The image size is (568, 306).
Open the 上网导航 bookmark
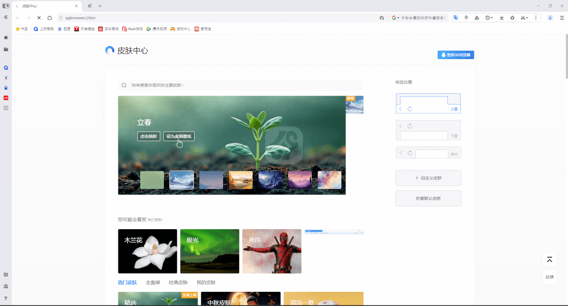[44, 29]
